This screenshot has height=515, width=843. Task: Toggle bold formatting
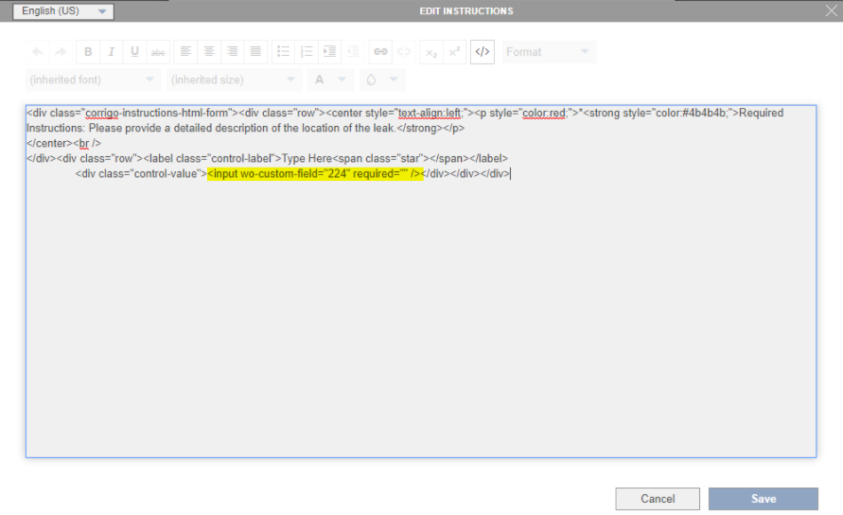click(x=88, y=52)
